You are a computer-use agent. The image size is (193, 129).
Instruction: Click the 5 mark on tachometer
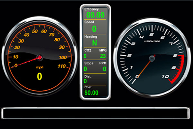pyautogui.click(x=152, y=34)
